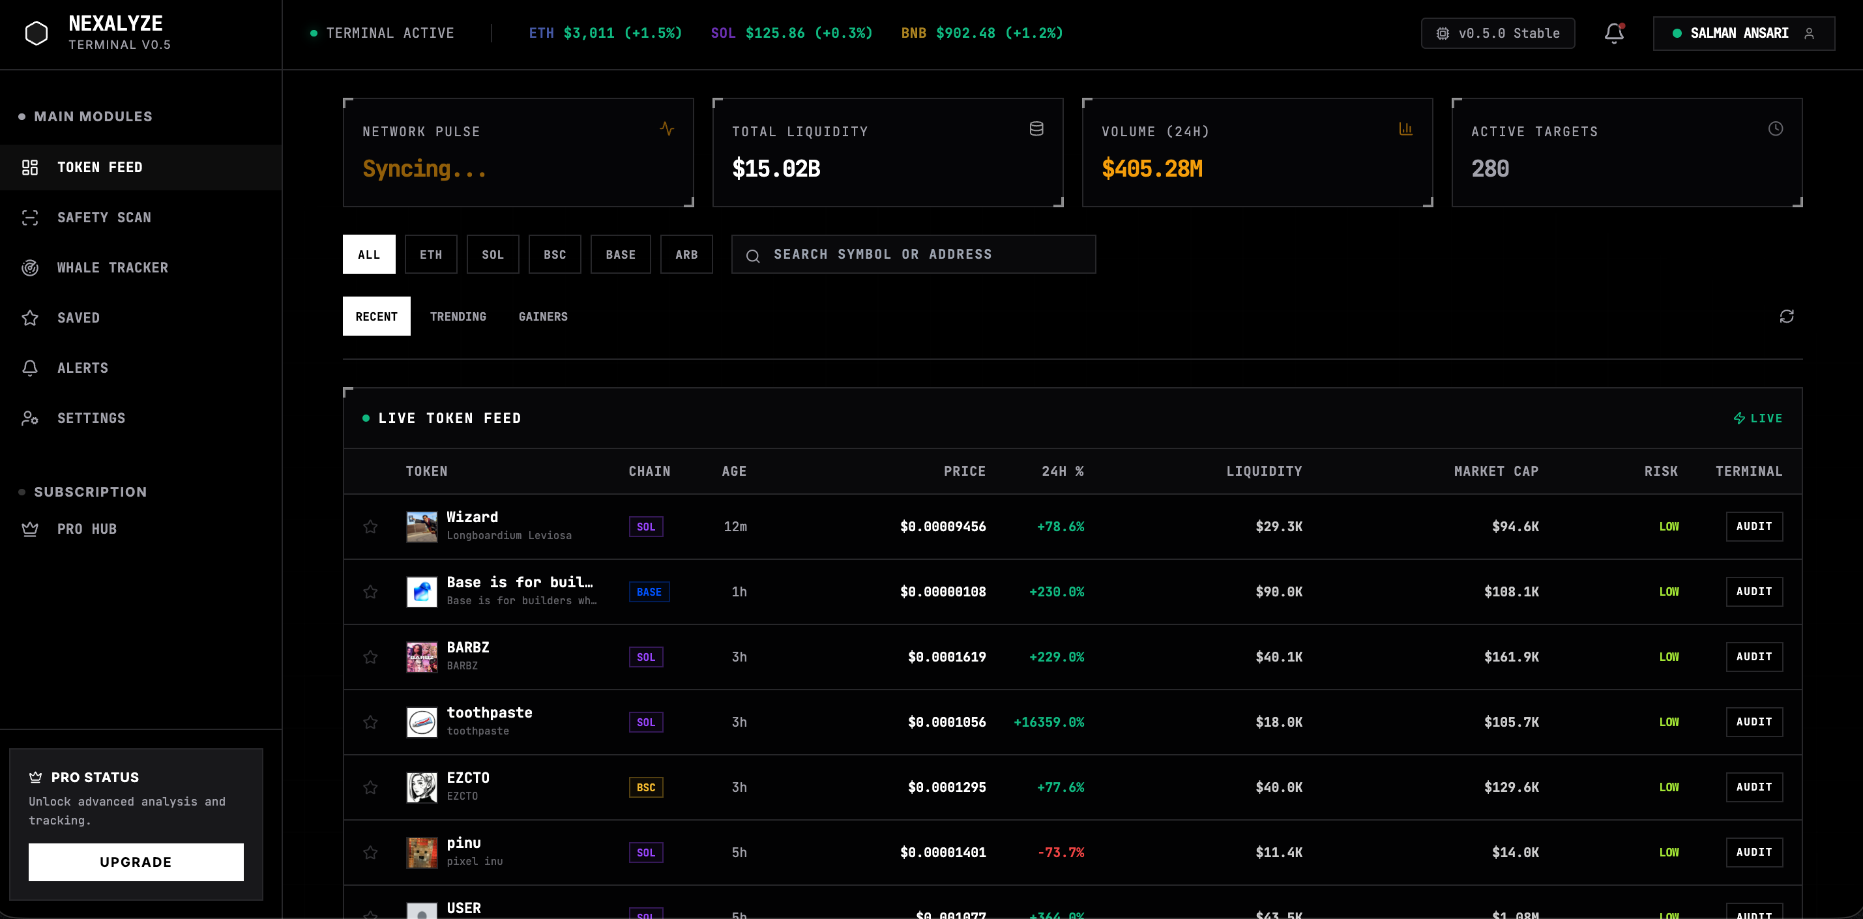Click the Upgrade button

[136, 862]
